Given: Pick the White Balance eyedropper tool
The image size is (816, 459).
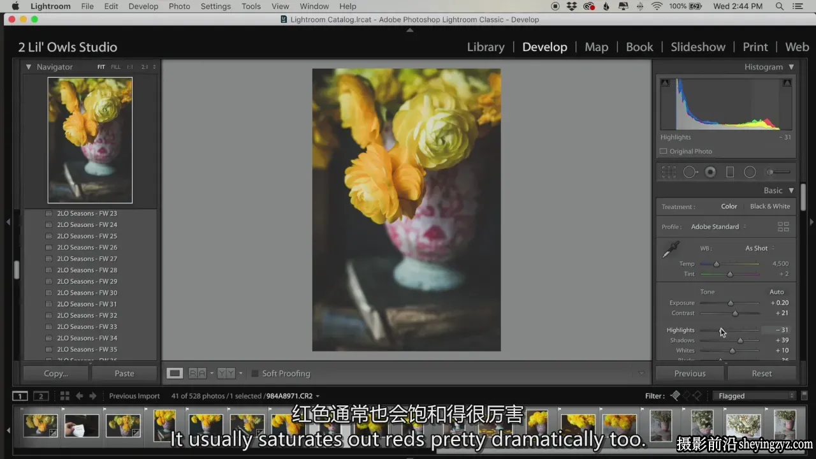Looking at the screenshot, I should (x=671, y=249).
